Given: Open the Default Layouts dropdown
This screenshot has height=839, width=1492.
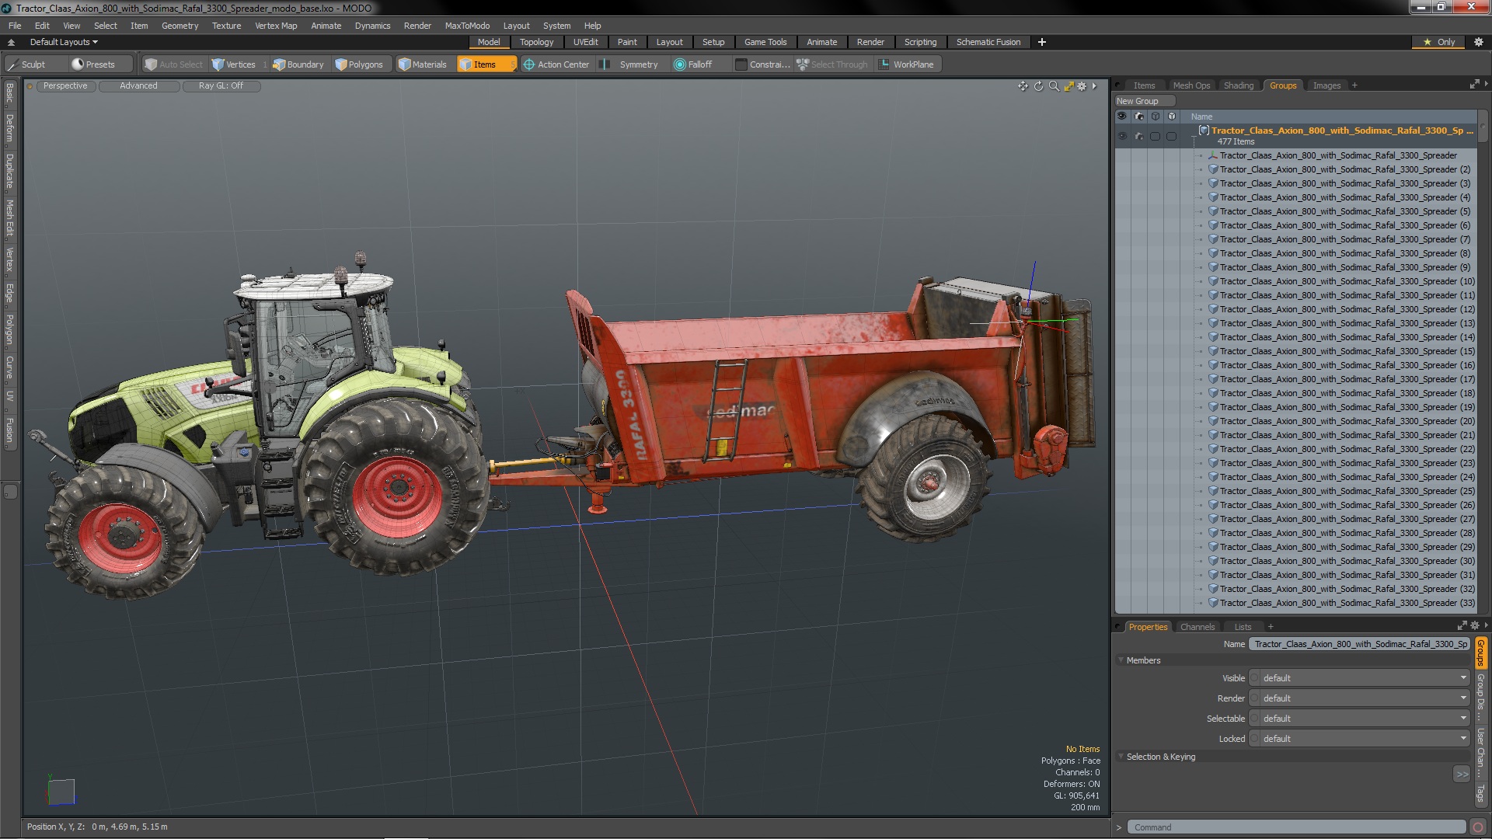Looking at the screenshot, I should point(64,42).
